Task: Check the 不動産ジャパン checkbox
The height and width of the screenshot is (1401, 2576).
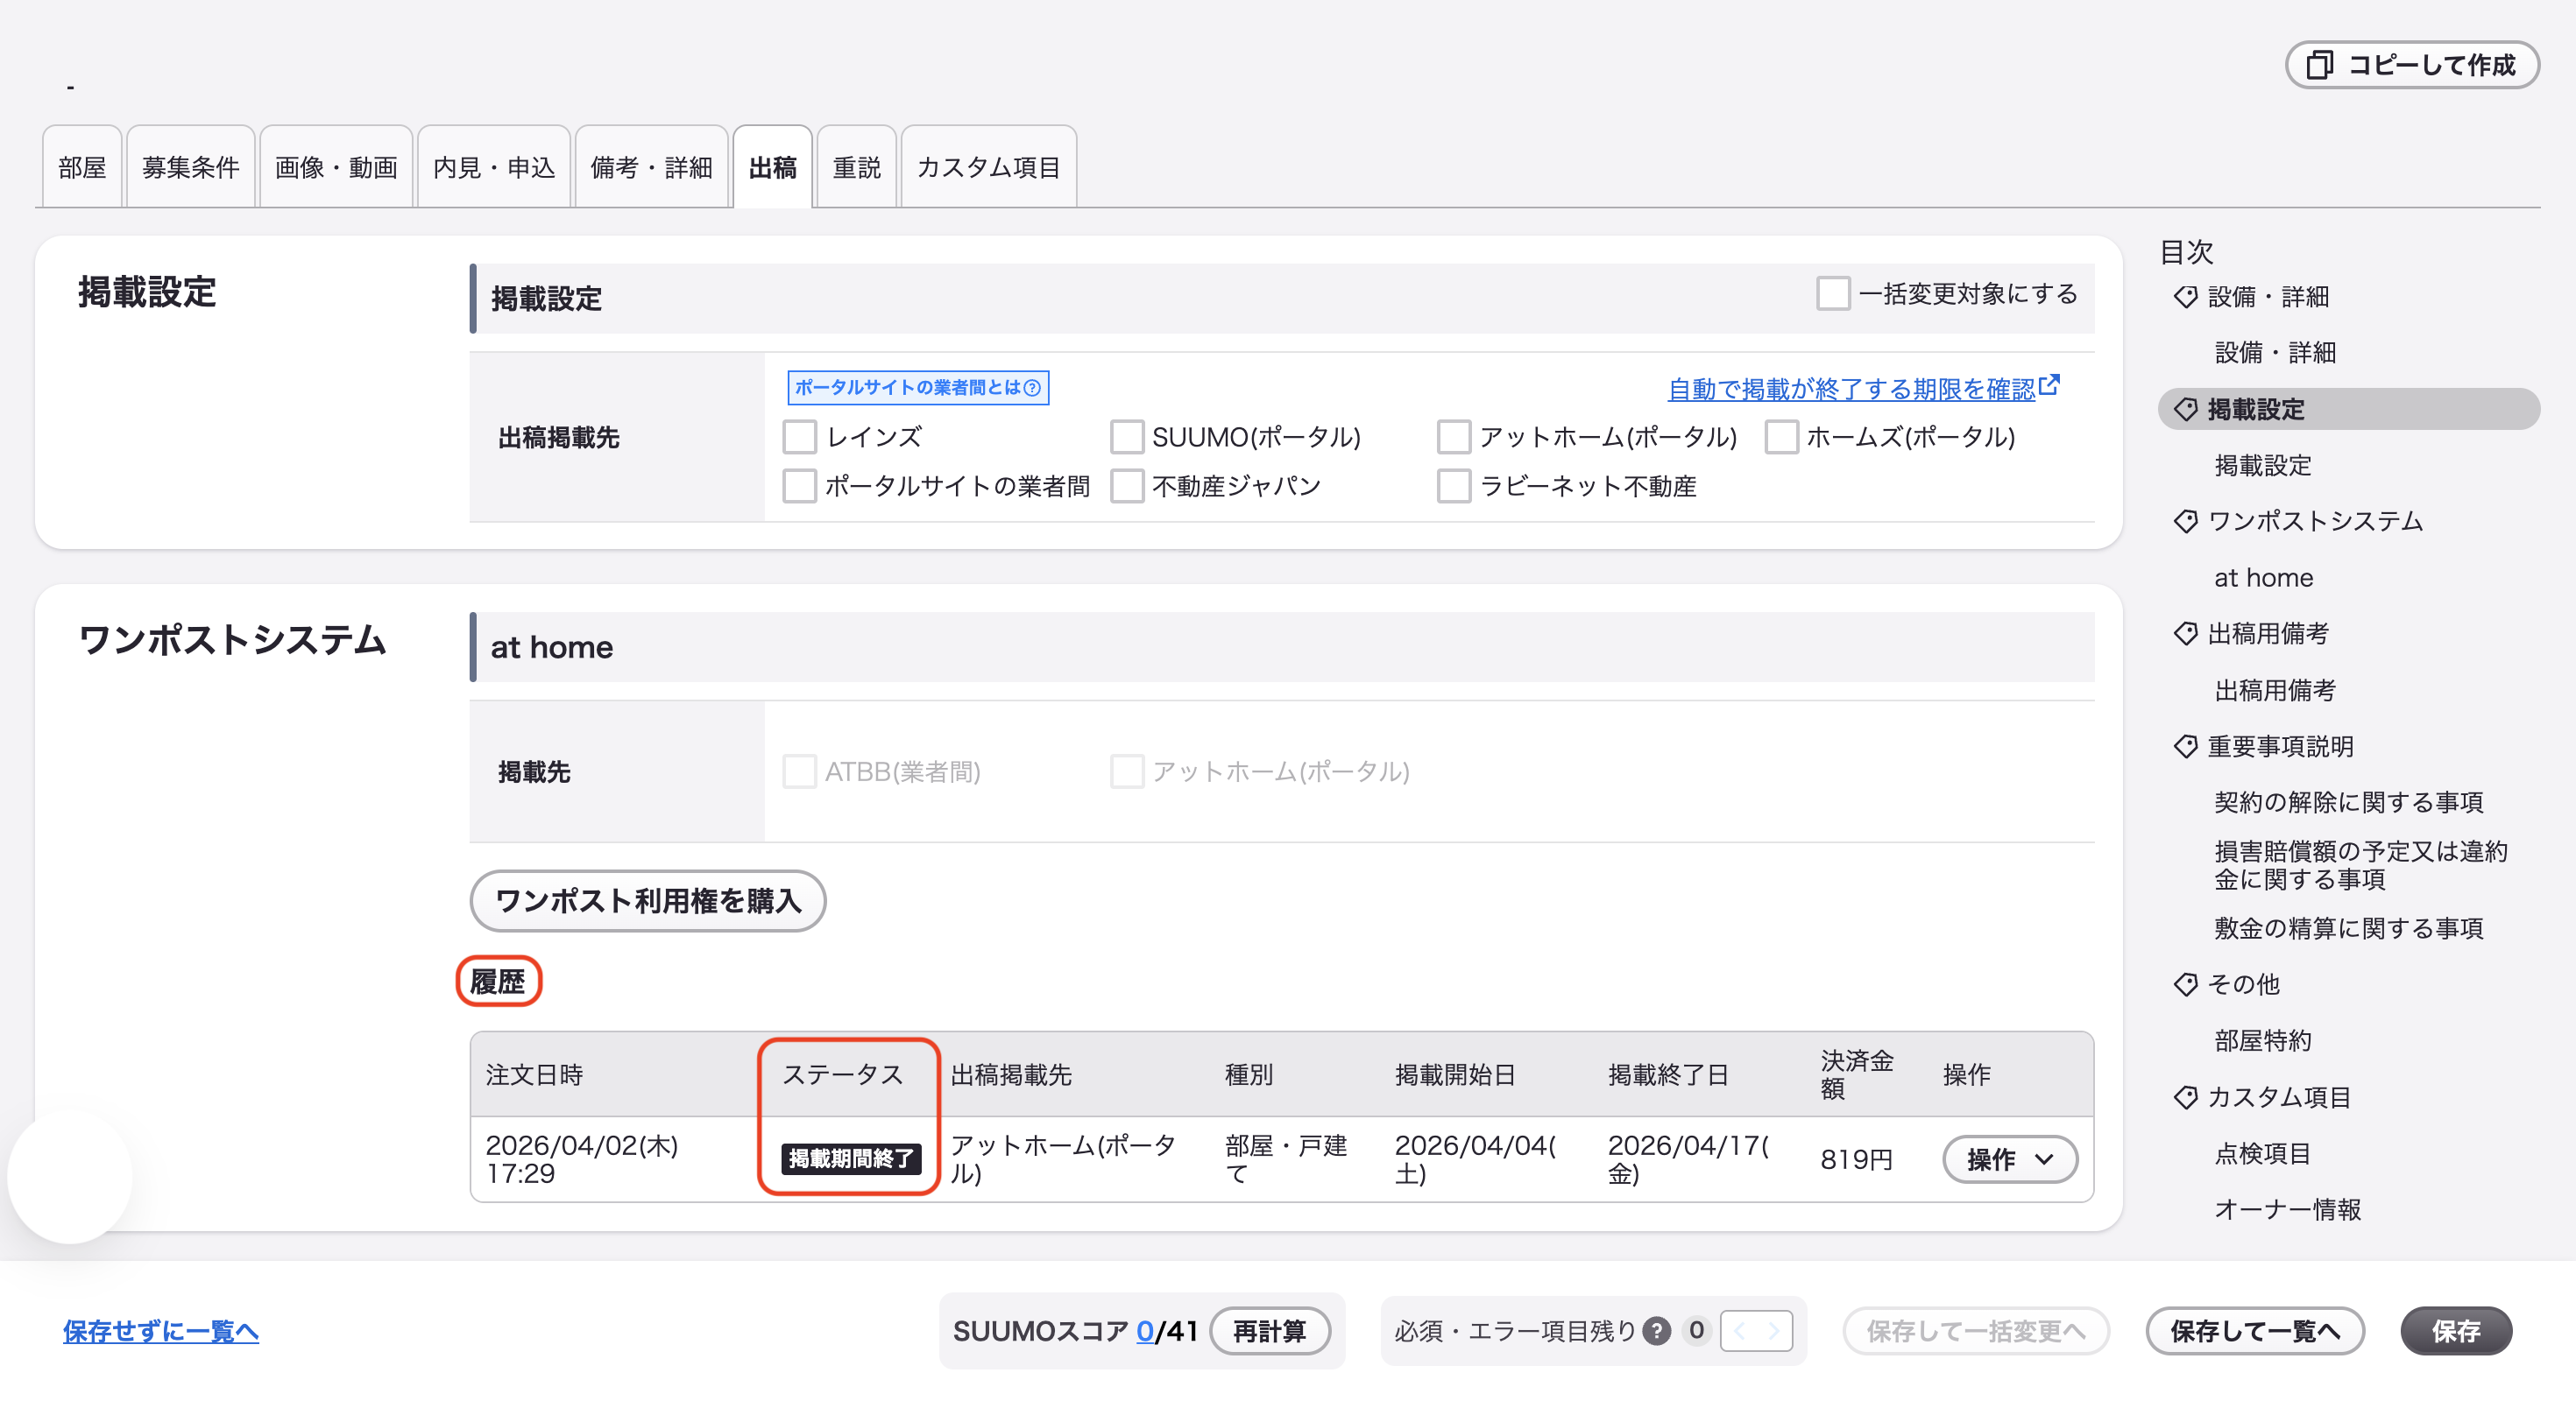Action: tap(1126, 487)
